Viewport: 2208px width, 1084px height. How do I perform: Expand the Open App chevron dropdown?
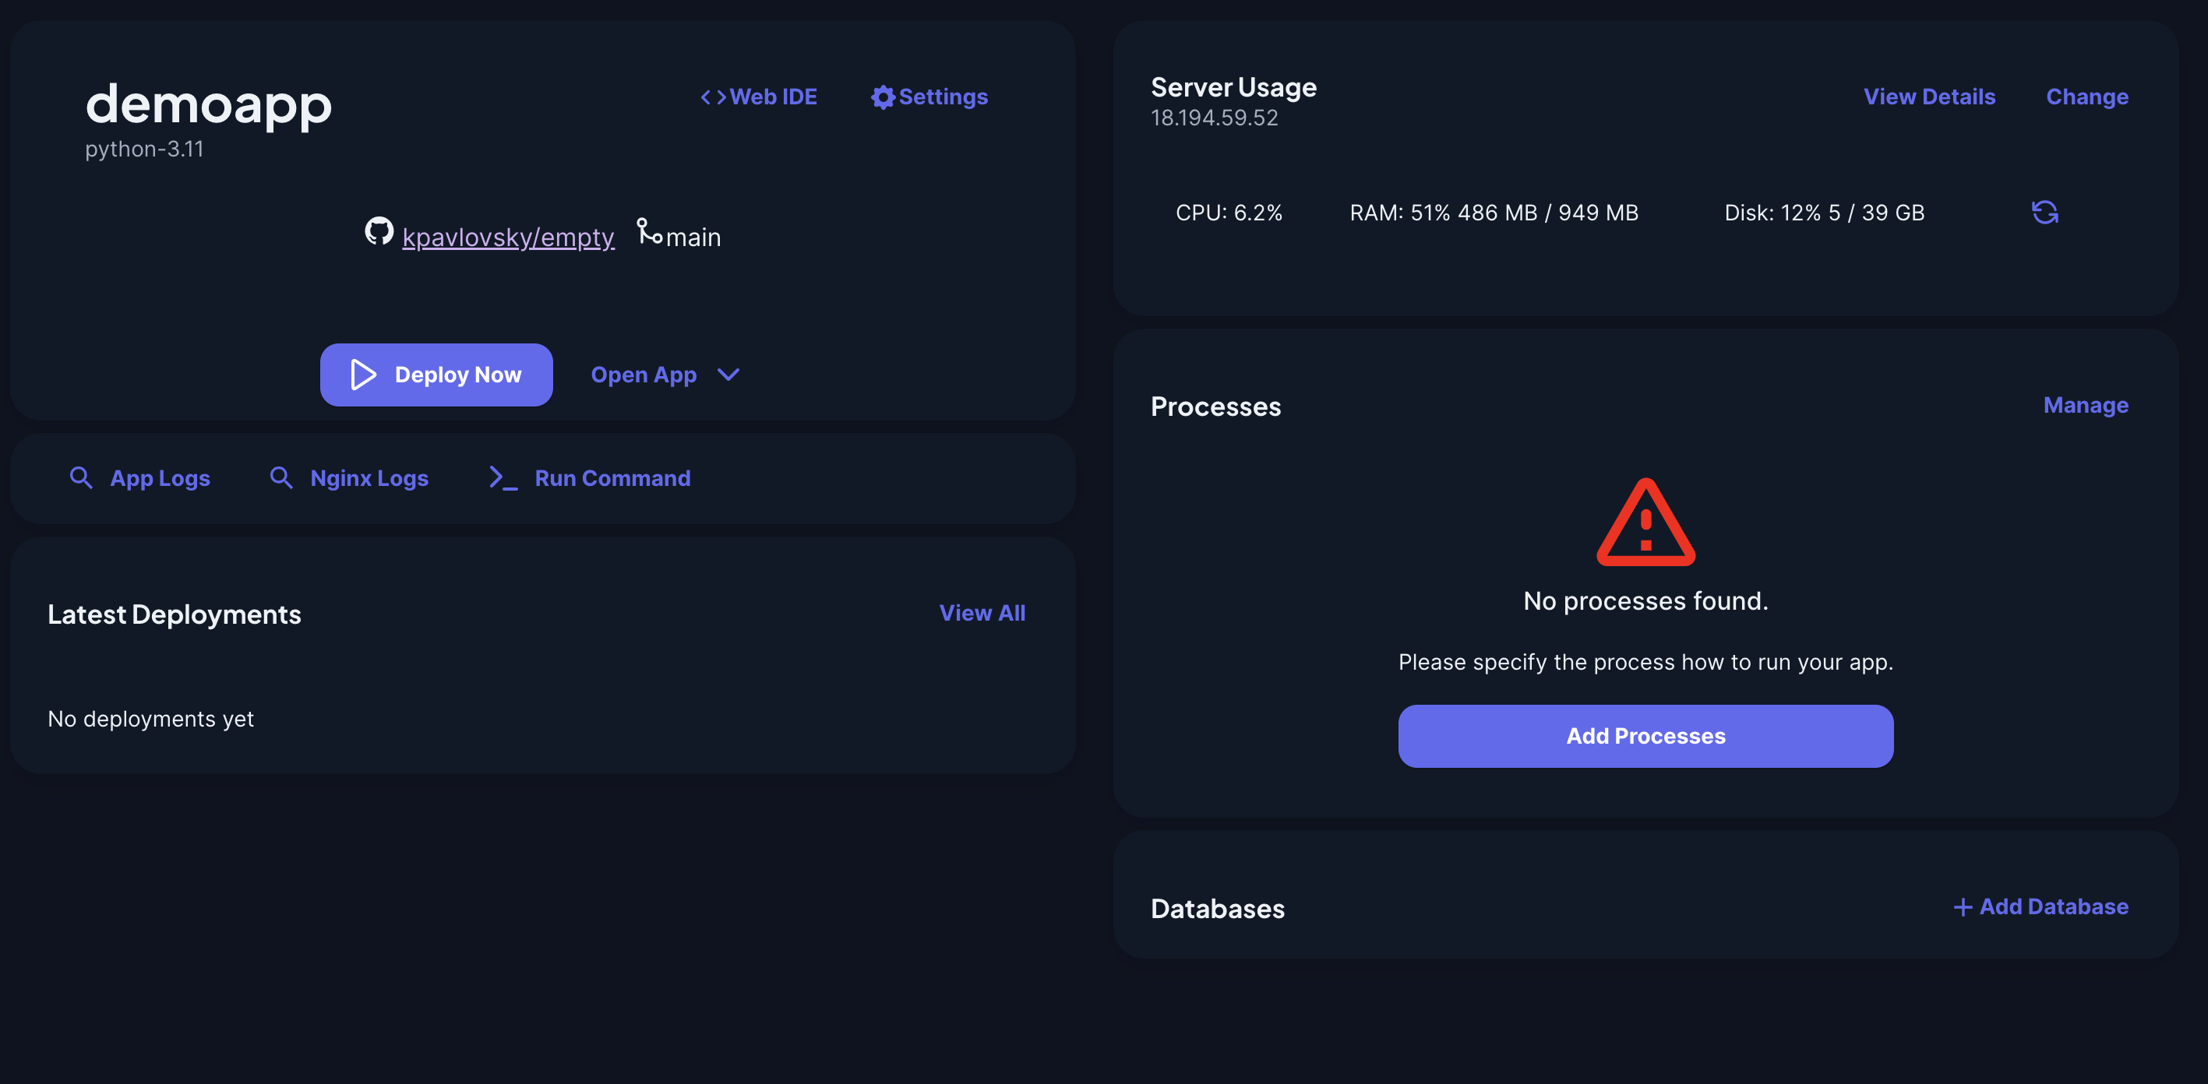pyautogui.click(x=728, y=375)
